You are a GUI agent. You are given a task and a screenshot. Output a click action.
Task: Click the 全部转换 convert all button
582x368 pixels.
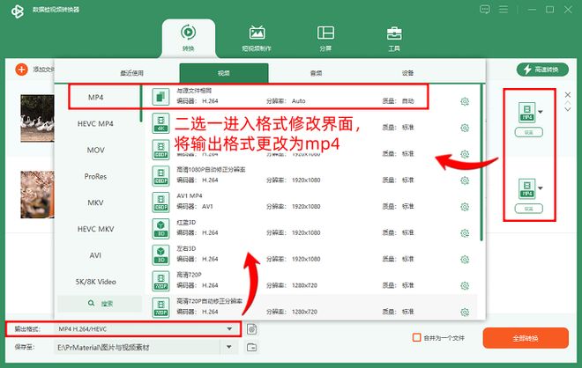pos(526,338)
